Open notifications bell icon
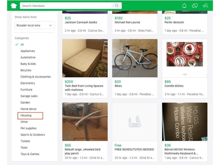Screen dimensions: 220x165 184,6
